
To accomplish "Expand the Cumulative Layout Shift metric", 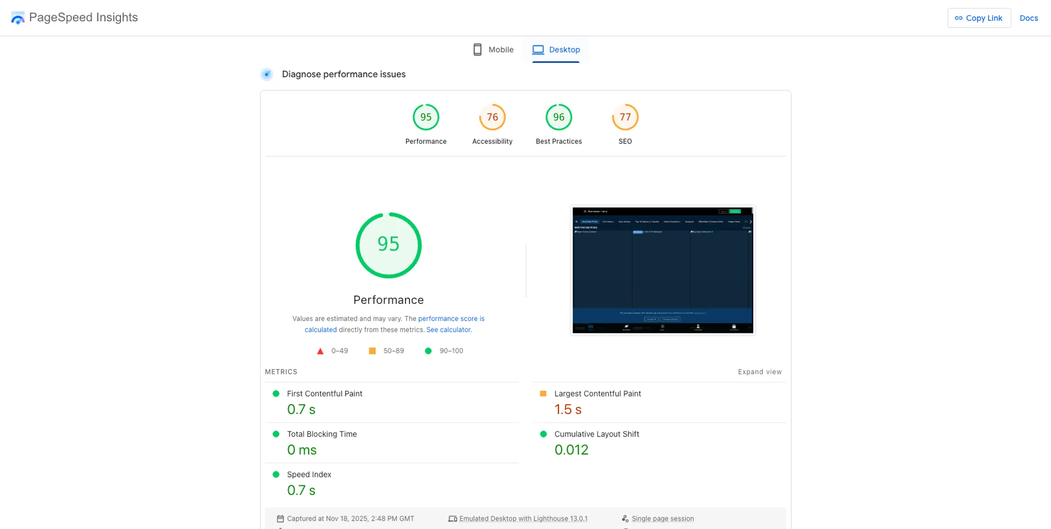I will click(x=596, y=434).
